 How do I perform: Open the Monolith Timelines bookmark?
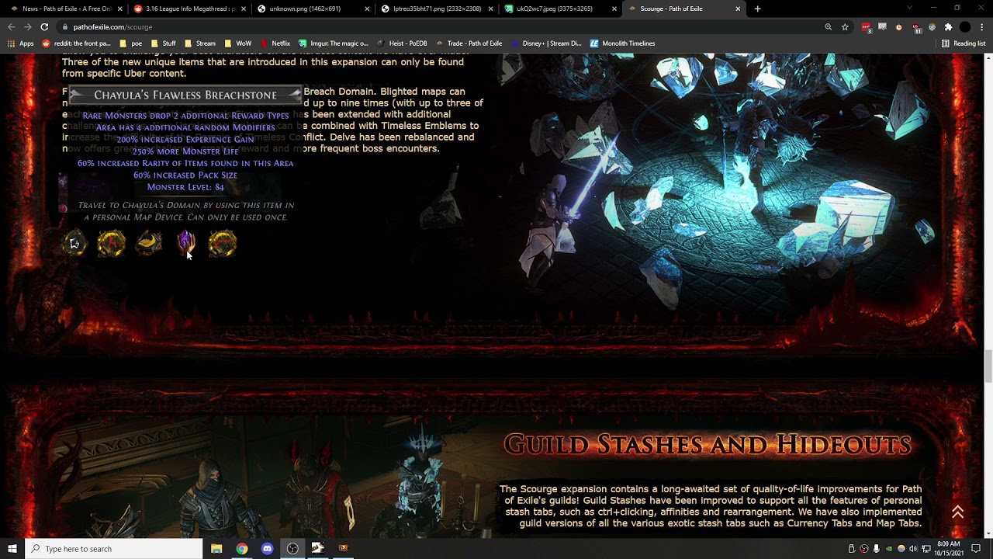pyautogui.click(x=622, y=43)
